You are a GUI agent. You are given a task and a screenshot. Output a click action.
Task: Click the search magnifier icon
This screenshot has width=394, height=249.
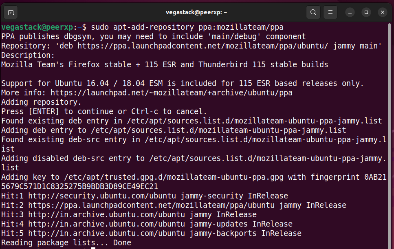[313, 12]
